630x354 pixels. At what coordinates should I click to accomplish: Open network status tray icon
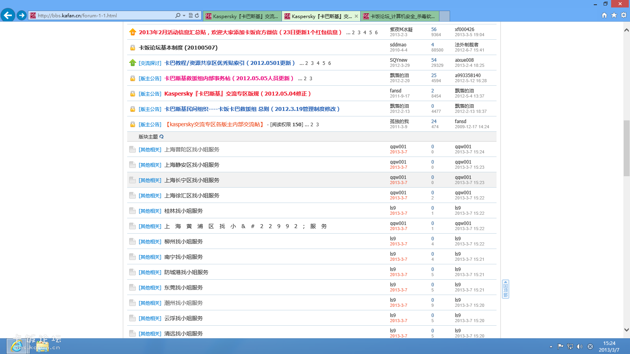tap(570, 347)
